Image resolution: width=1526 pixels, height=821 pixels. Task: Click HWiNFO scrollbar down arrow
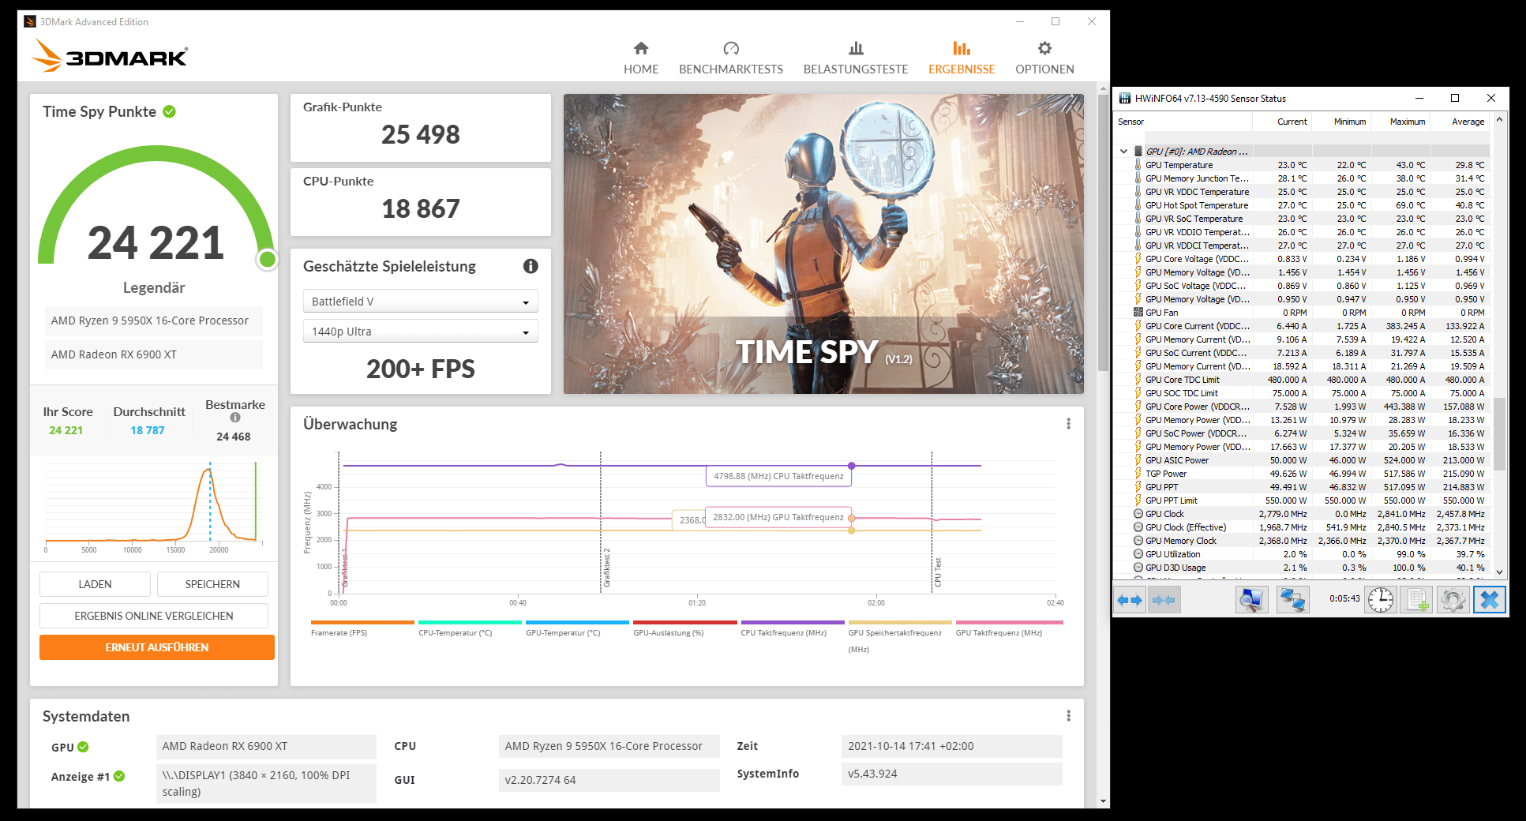click(x=1499, y=572)
